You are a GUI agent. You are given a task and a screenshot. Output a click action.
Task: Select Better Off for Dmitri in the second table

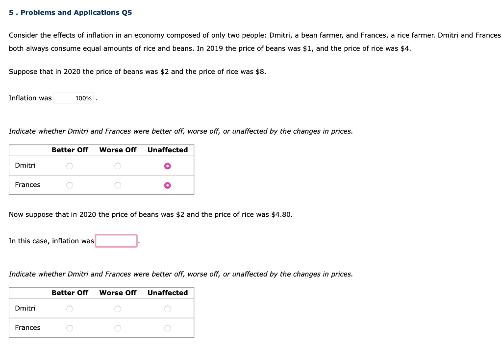(x=69, y=308)
